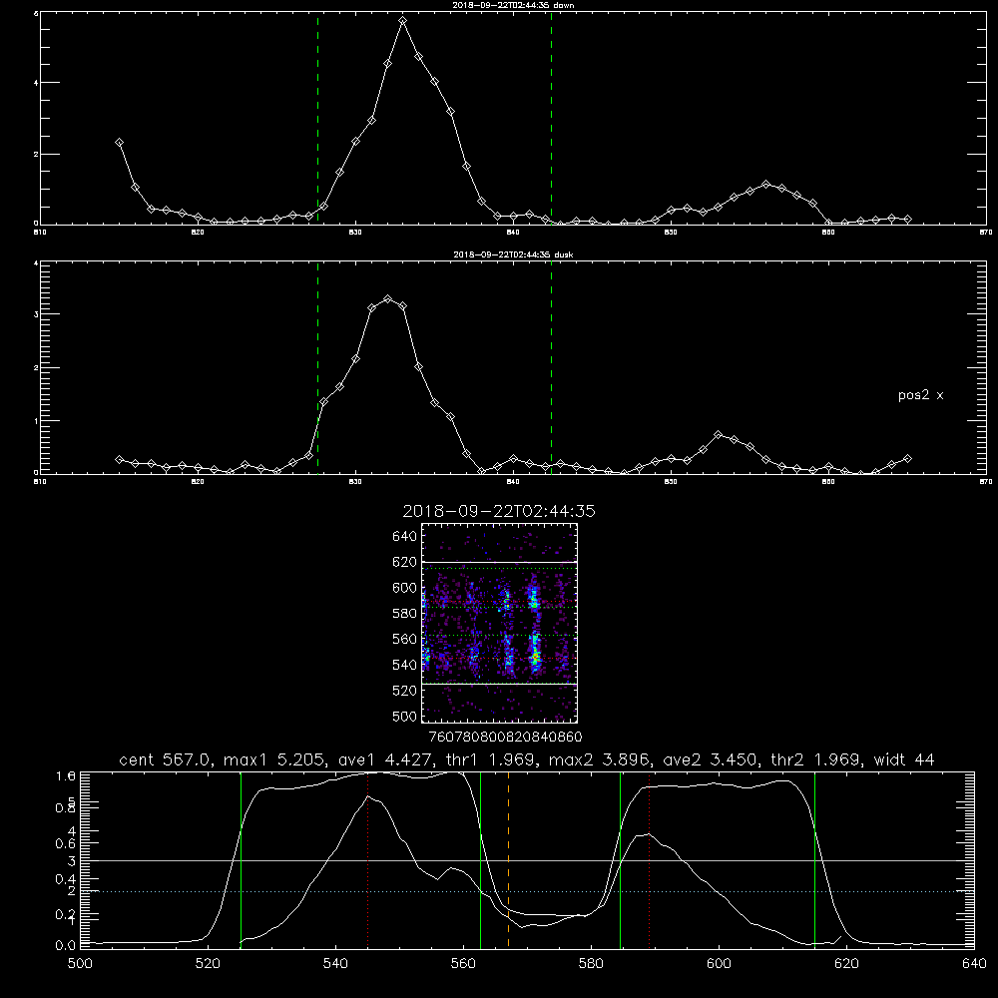The image size is (998, 998).
Task: Click the solid green line at 525 in bottom plot
Action: pyautogui.click(x=241, y=860)
